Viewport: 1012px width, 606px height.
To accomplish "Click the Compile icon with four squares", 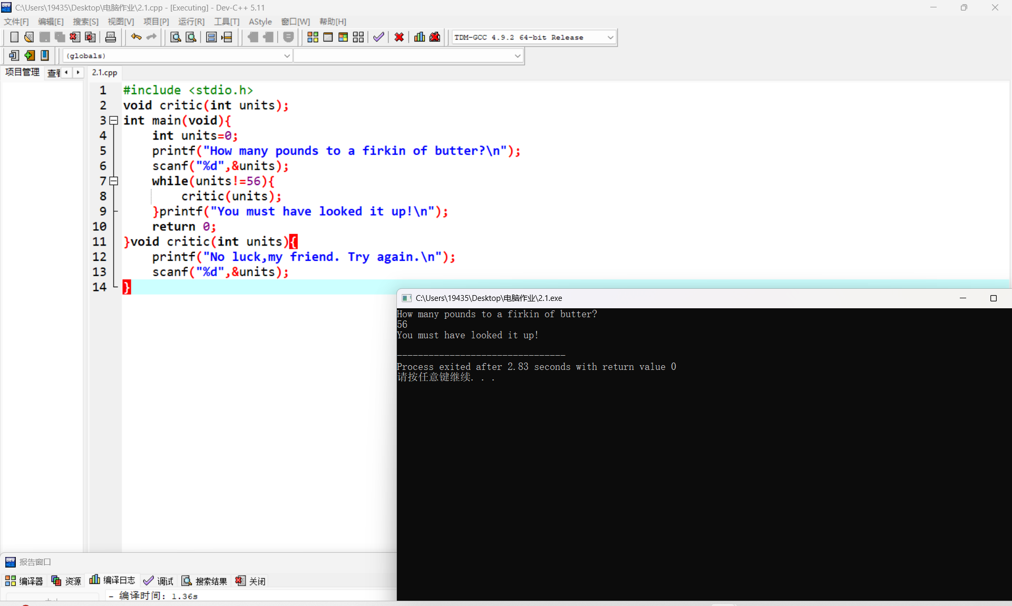I will 313,37.
